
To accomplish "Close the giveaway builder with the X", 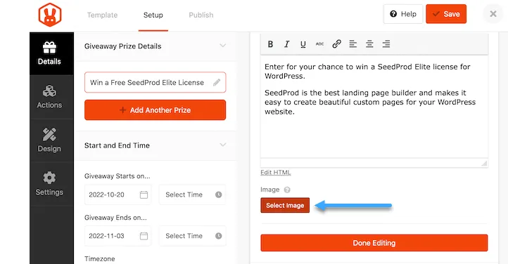I will coord(493,14).
